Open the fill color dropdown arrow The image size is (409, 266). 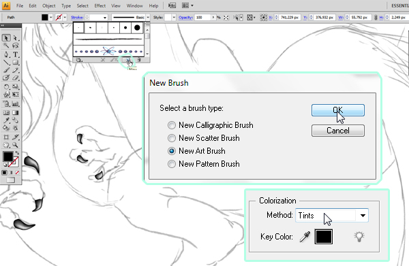(51, 18)
